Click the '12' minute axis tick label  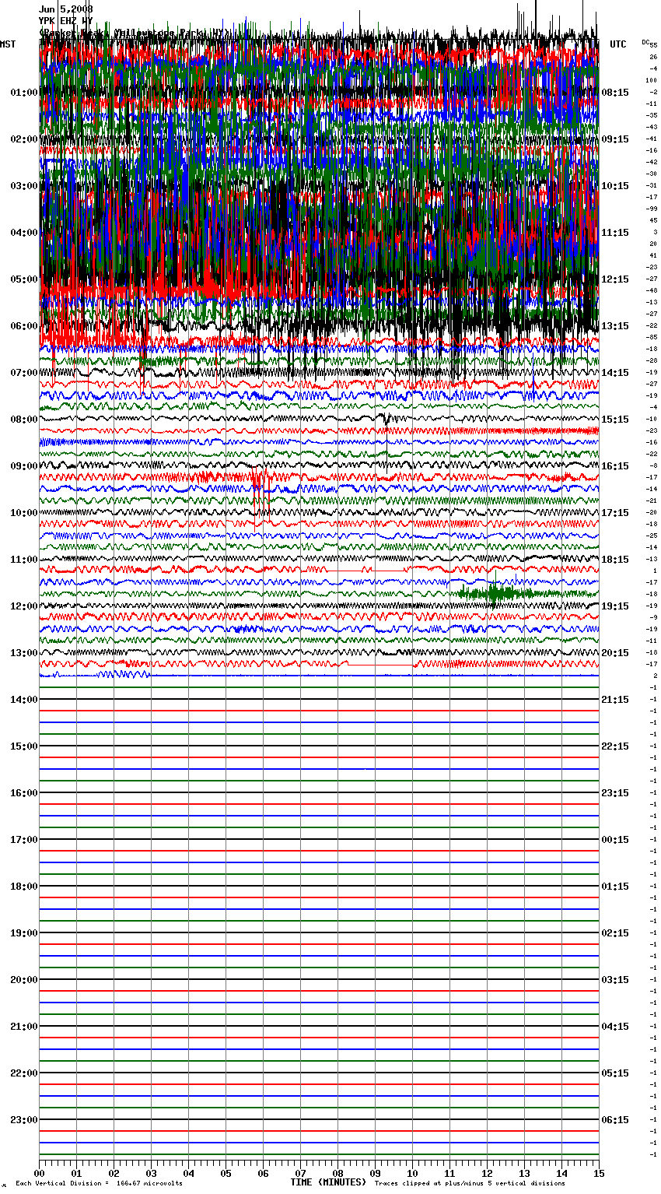click(x=487, y=1173)
